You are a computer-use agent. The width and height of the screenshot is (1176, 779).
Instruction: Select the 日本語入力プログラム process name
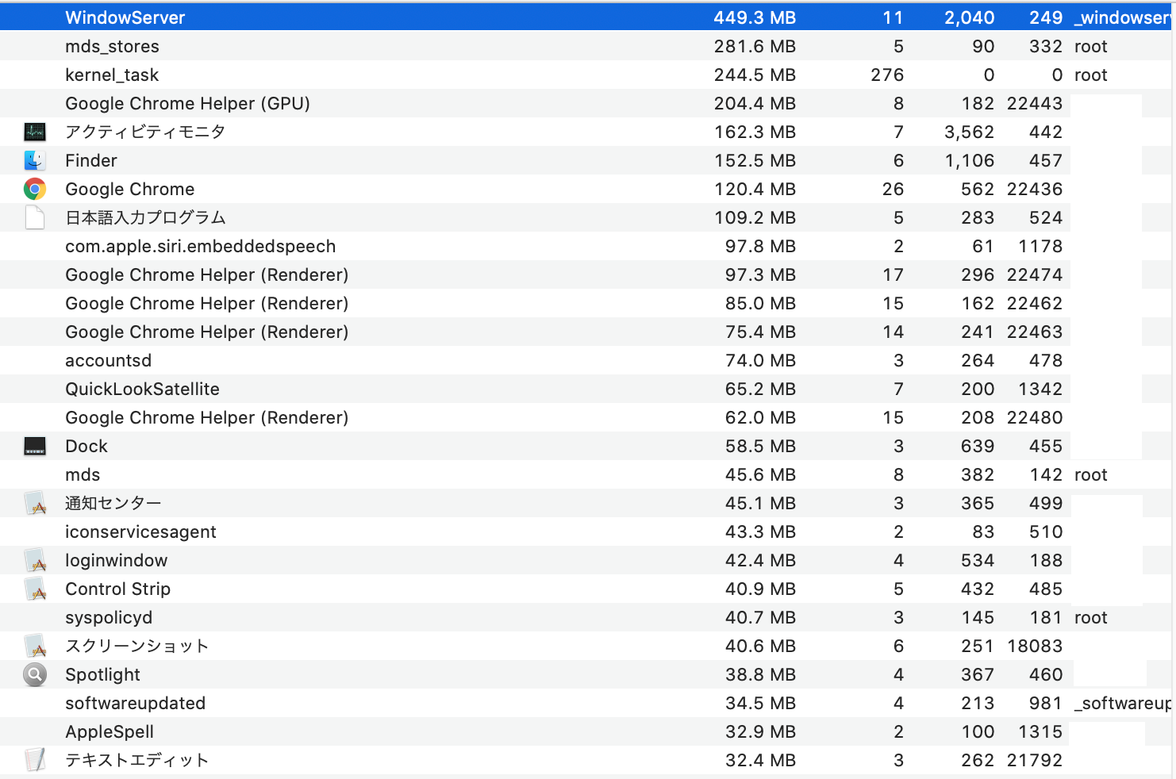pyautogui.click(x=145, y=217)
